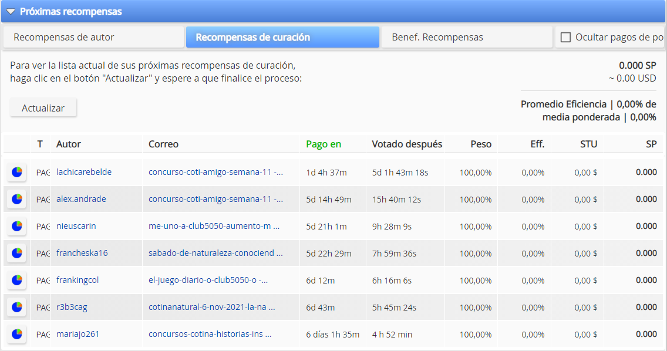
Task: Tick the Ocultar pagos checkbox
Action: (565, 38)
